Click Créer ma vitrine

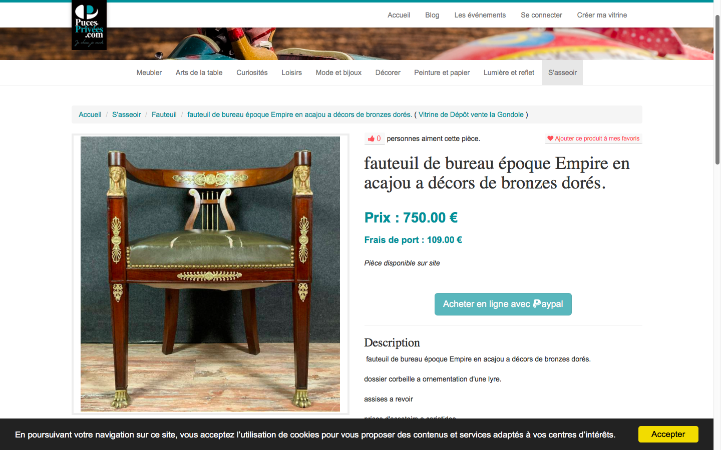coord(602,15)
